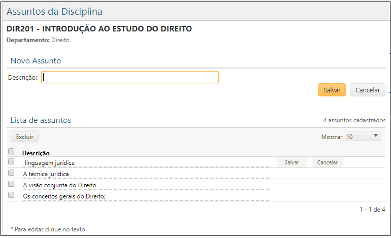The width and height of the screenshot is (391, 238).
Task: Toggle the select-all checkbox beside Descrição header
Action: click(x=11, y=151)
